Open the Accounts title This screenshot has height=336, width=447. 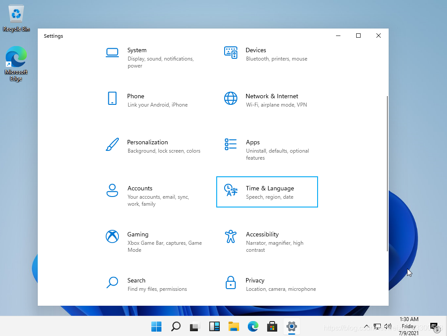coord(140,188)
